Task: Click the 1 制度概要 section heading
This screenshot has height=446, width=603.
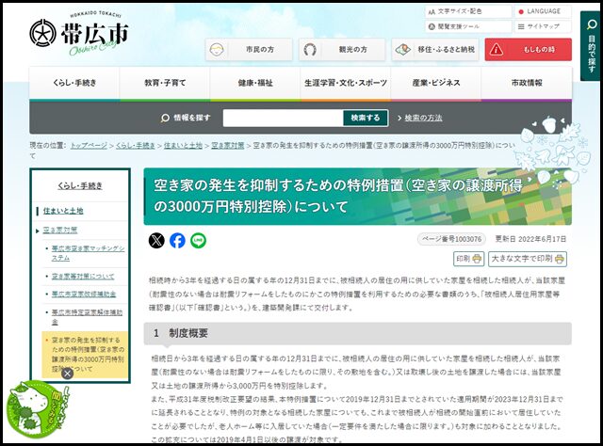Action: (x=358, y=333)
